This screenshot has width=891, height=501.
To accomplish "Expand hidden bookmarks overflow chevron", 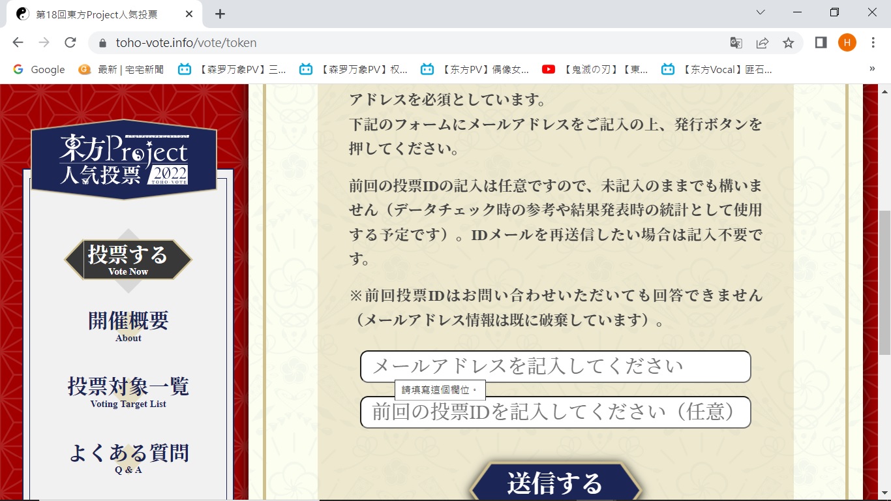I will tap(872, 69).
